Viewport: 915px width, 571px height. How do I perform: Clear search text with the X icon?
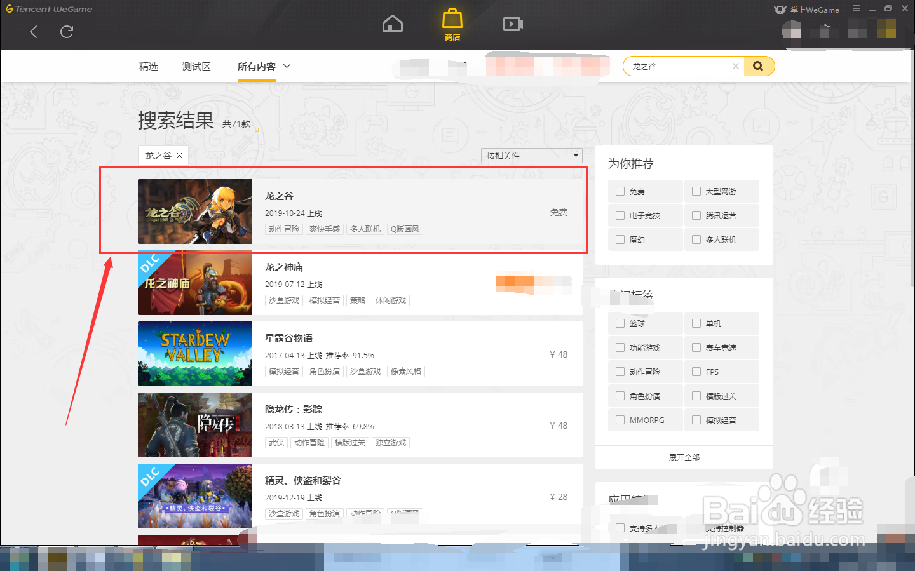pyautogui.click(x=735, y=66)
